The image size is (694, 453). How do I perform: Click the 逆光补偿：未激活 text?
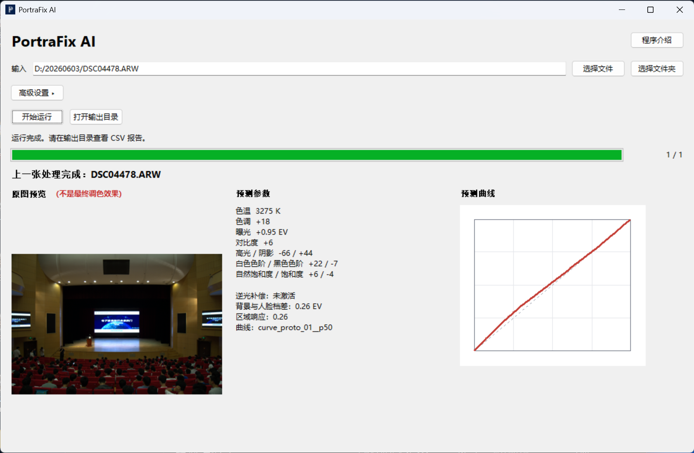(x=265, y=296)
